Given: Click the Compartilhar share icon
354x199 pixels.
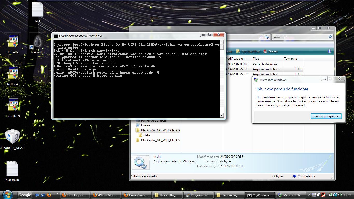Looking at the screenshot, I should pos(238,51).
